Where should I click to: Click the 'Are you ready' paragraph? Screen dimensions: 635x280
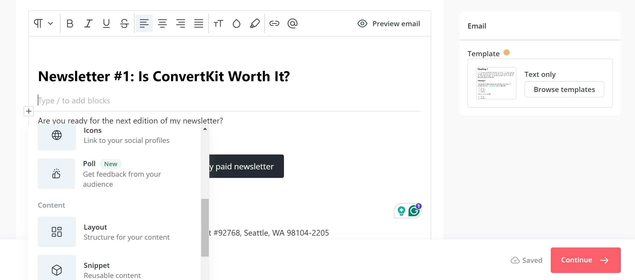pyautogui.click(x=130, y=120)
